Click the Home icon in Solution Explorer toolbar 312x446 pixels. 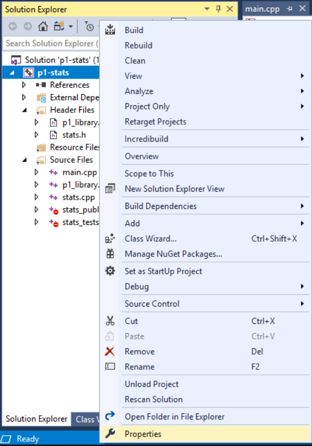click(x=43, y=26)
